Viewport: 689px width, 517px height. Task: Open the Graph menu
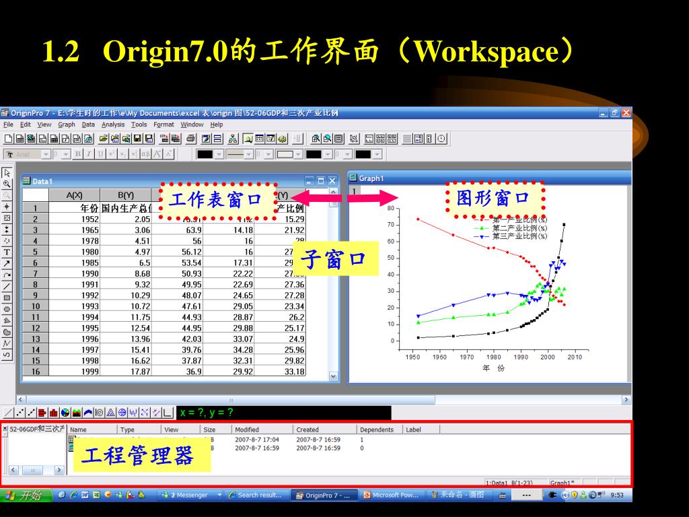click(x=67, y=125)
